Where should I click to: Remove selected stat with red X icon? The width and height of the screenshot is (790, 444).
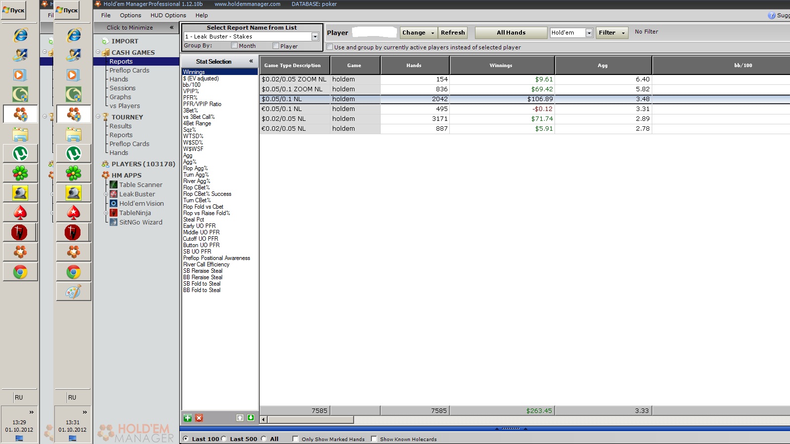pyautogui.click(x=199, y=418)
